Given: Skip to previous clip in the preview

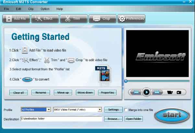Looking at the screenshot, I should [136, 92].
